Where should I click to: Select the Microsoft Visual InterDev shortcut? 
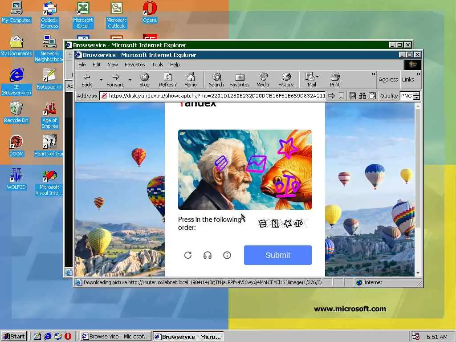click(x=49, y=182)
